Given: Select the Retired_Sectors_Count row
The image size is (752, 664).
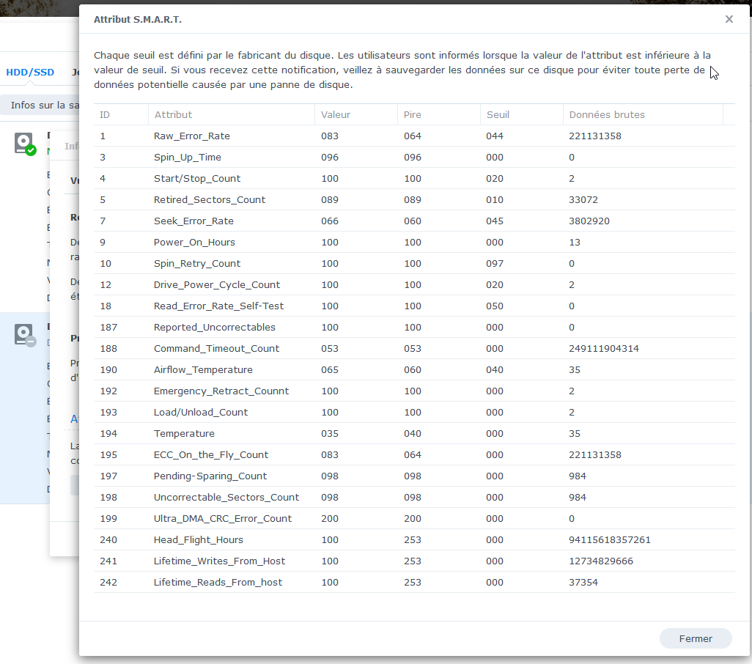Looking at the screenshot, I should point(414,199).
